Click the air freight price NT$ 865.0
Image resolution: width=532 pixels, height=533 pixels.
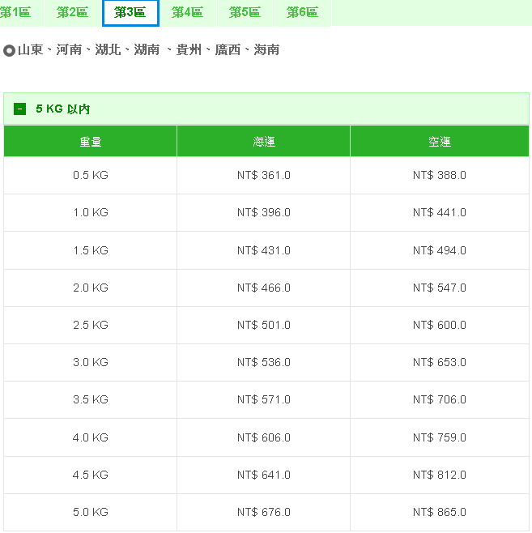[x=439, y=512]
